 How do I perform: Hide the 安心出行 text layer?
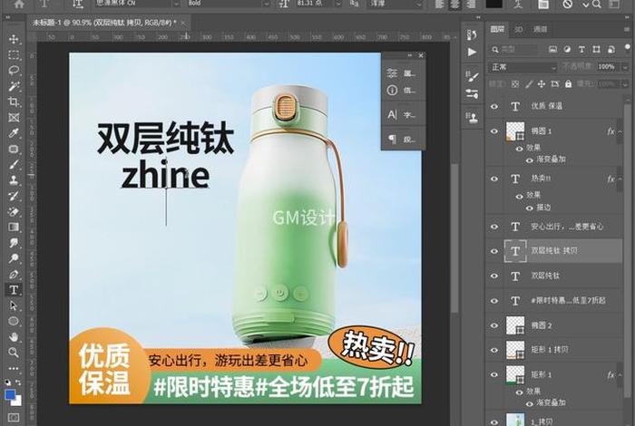[x=494, y=227]
